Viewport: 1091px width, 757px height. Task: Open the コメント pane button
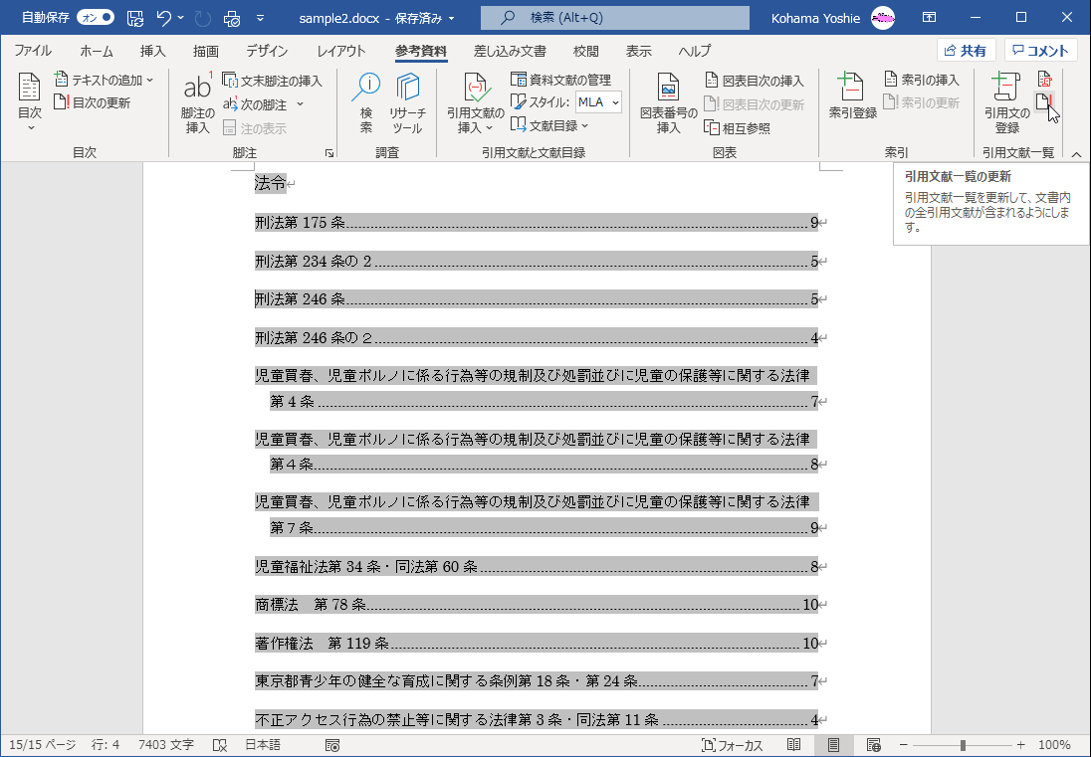pos(1039,50)
